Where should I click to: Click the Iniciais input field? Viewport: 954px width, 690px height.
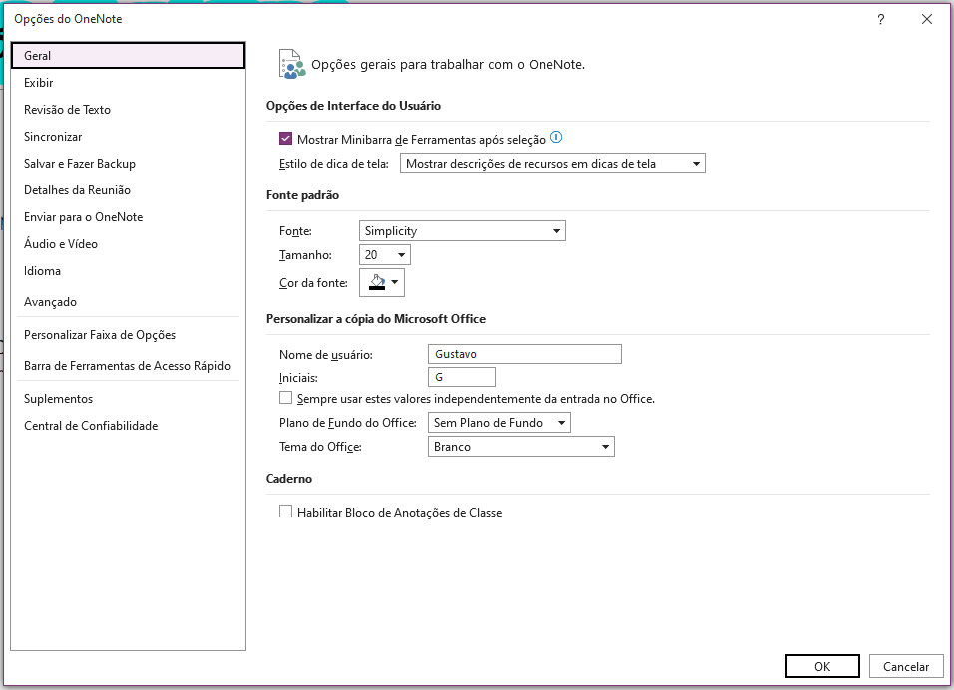[462, 377]
